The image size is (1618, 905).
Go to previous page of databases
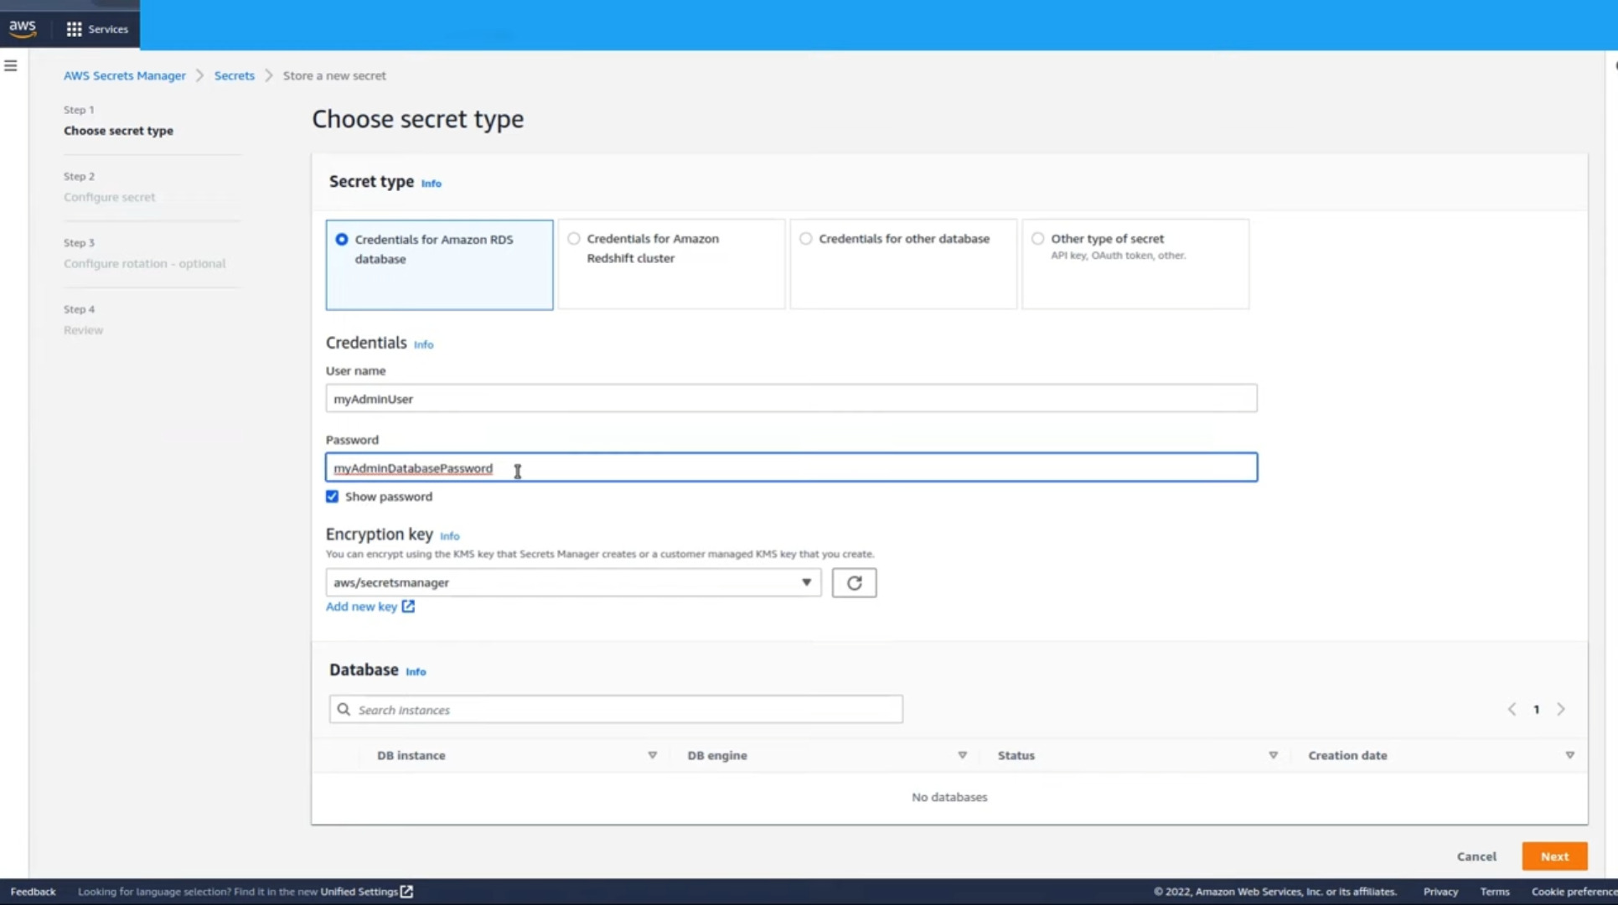pos(1512,710)
